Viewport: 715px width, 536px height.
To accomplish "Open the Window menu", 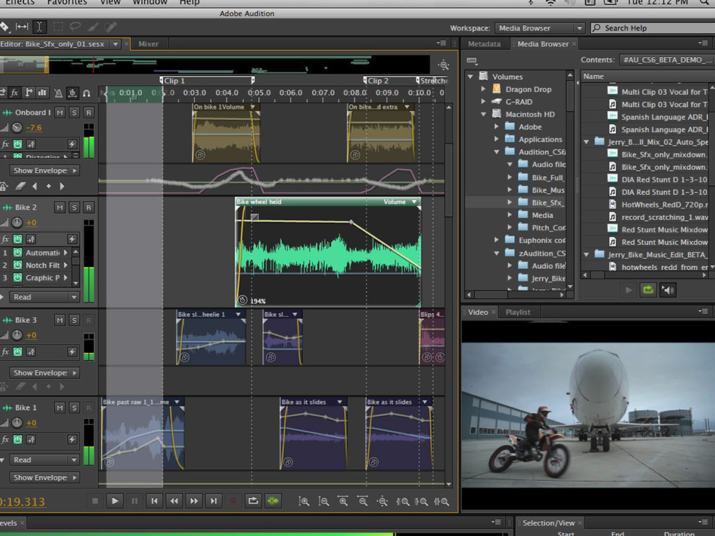I will pyautogui.click(x=150, y=3).
